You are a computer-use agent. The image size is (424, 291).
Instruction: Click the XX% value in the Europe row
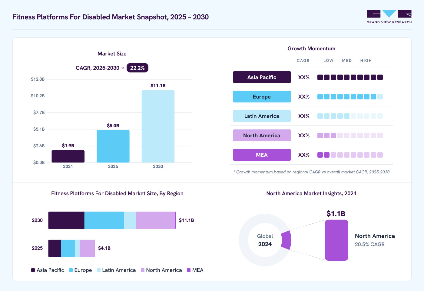pyautogui.click(x=304, y=97)
